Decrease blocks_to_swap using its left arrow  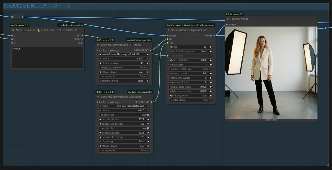click(x=100, y=63)
